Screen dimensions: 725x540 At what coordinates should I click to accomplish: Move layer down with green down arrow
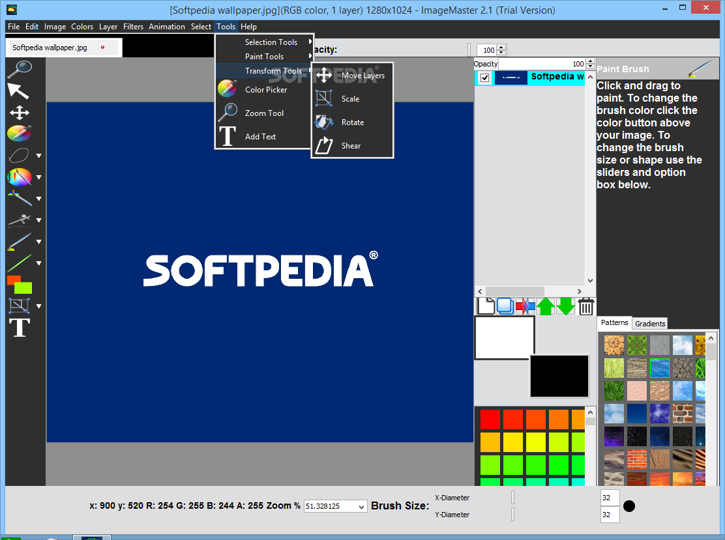point(565,306)
